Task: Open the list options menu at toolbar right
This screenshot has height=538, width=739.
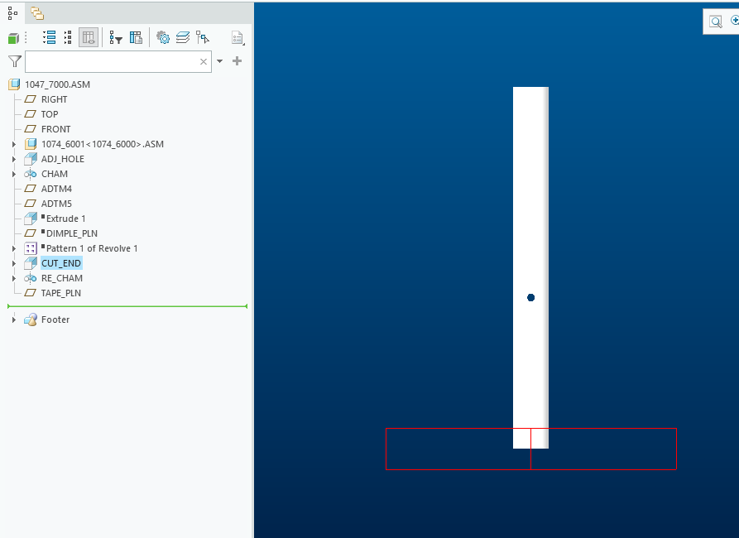Action: (238, 38)
